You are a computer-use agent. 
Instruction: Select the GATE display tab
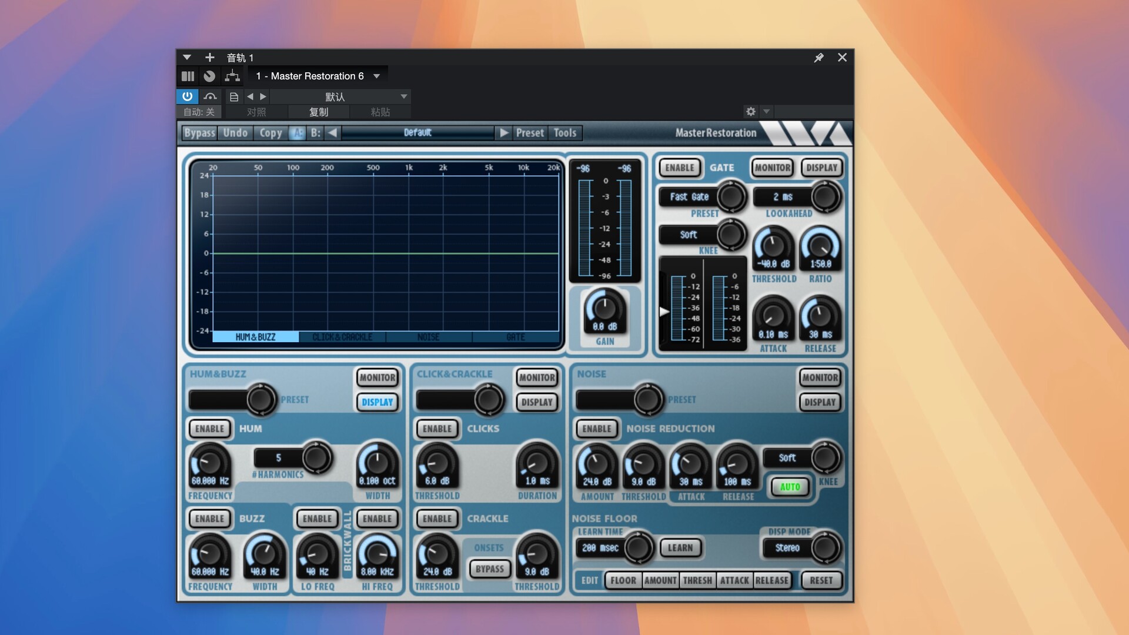(x=516, y=337)
